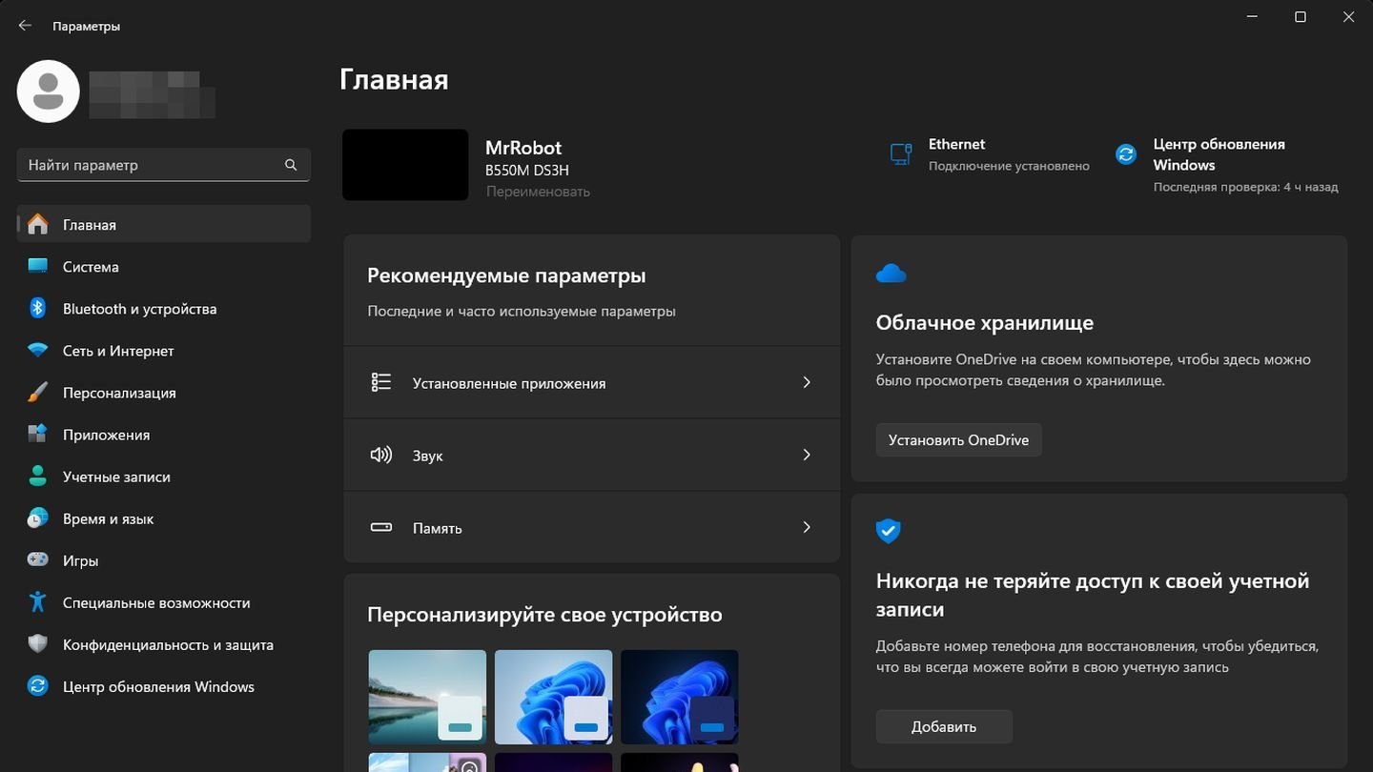This screenshot has width=1373, height=772.
Task: Click the Bluetooth icon in sidebar
Action: (37, 309)
